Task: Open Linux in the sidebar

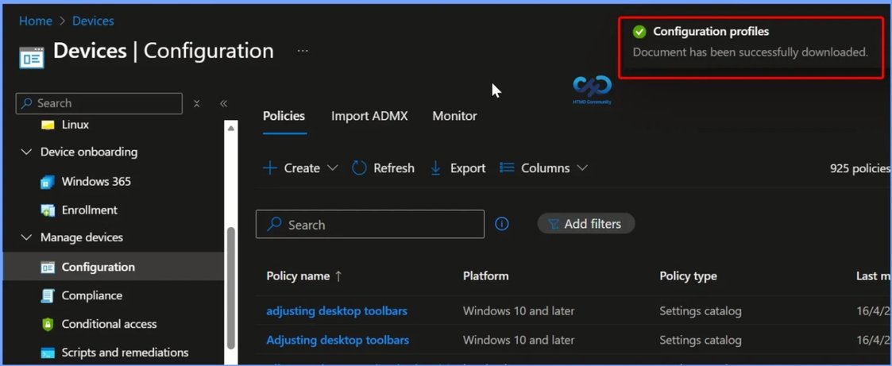Action: [75, 125]
